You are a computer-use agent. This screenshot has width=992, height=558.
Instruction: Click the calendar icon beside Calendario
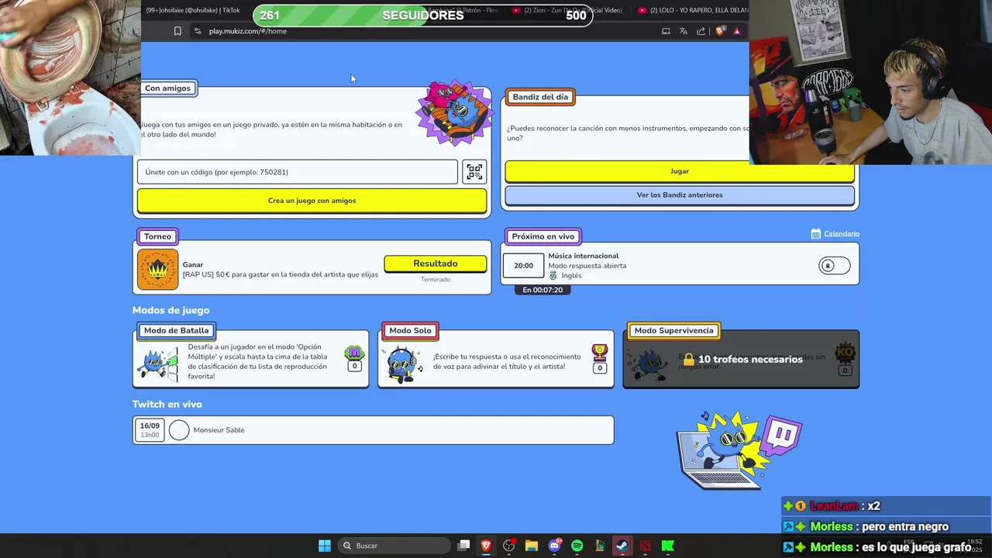815,233
